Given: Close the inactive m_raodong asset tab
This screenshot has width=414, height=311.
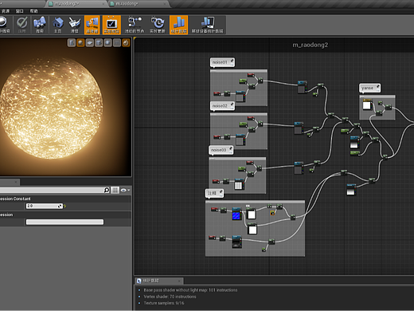Looking at the screenshot, I should point(165,4).
